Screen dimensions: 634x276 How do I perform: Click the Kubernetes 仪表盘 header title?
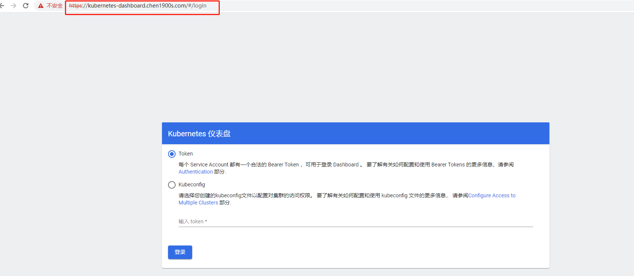[x=199, y=134]
